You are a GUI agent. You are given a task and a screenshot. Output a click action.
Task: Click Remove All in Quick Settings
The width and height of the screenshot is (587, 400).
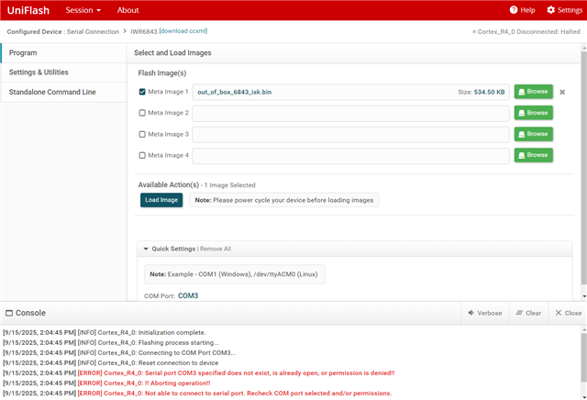point(216,249)
